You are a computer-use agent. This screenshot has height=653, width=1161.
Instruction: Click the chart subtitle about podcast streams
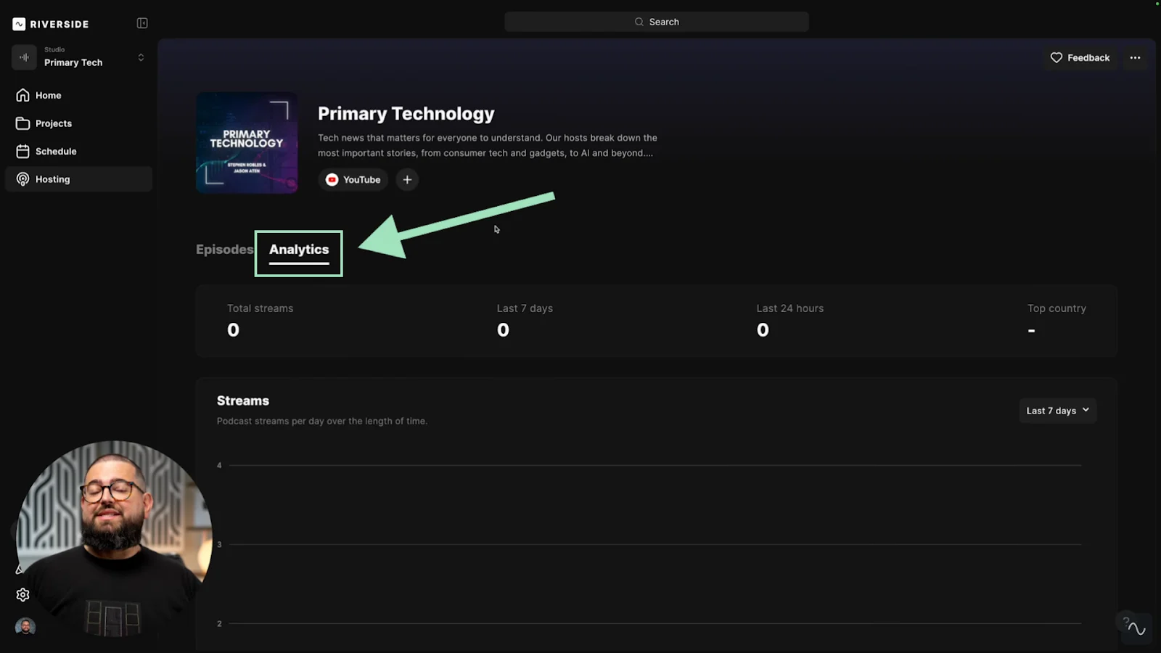click(321, 421)
